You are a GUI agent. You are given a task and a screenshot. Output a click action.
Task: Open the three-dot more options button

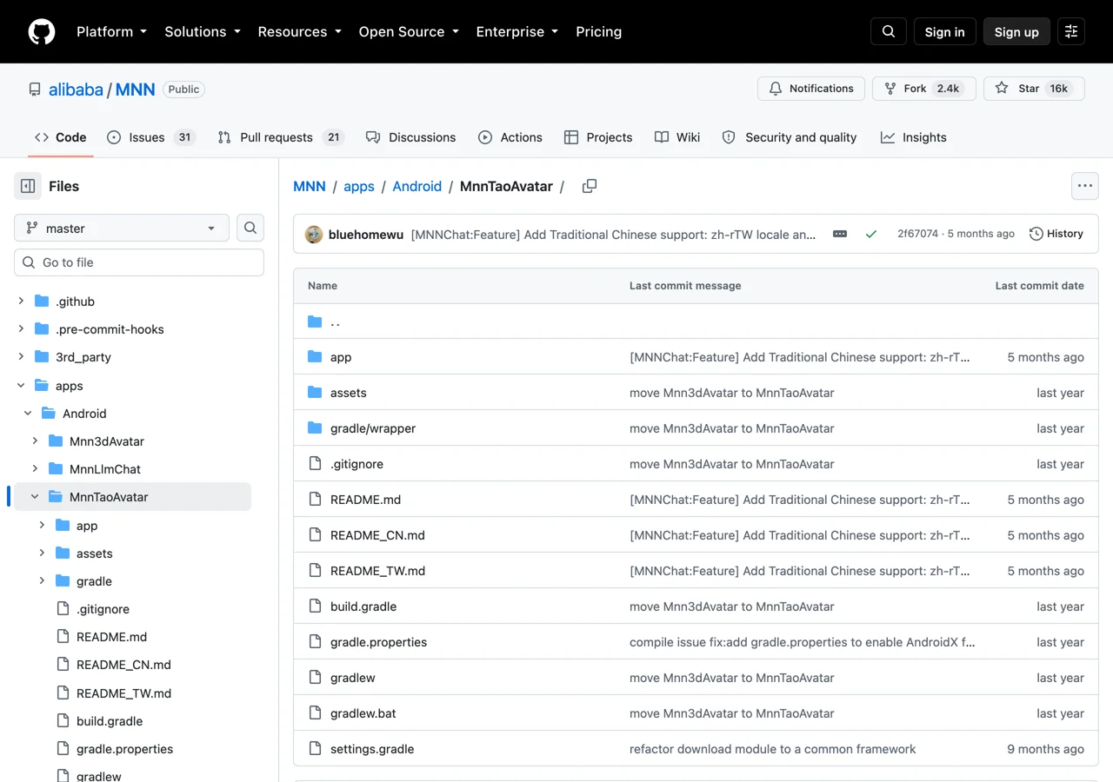click(x=1084, y=186)
